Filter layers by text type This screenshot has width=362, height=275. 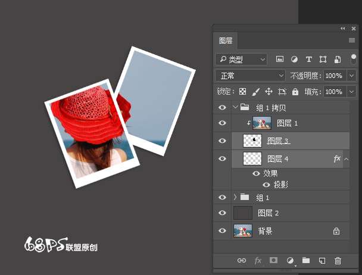[x=308, y=60]
